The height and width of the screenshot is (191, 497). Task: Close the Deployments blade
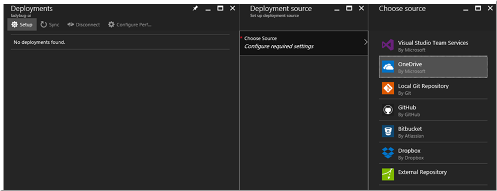coord(232,8)
